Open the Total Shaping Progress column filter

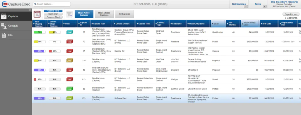[x=34, y=24]
